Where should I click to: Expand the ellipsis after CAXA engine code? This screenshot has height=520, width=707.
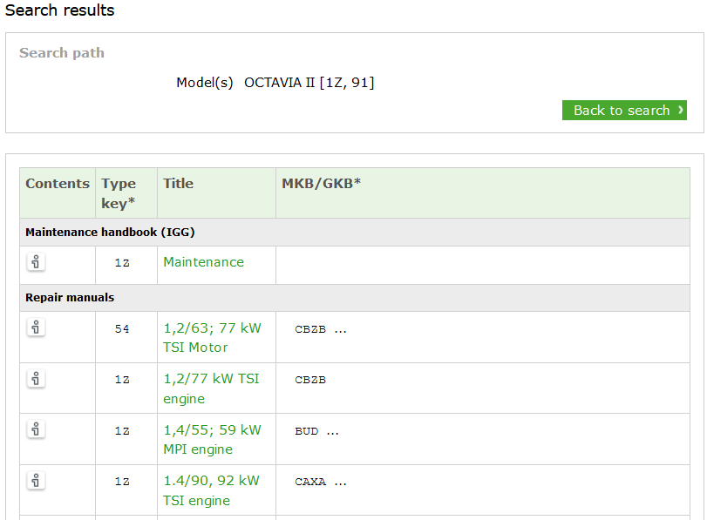coord(341,483)
